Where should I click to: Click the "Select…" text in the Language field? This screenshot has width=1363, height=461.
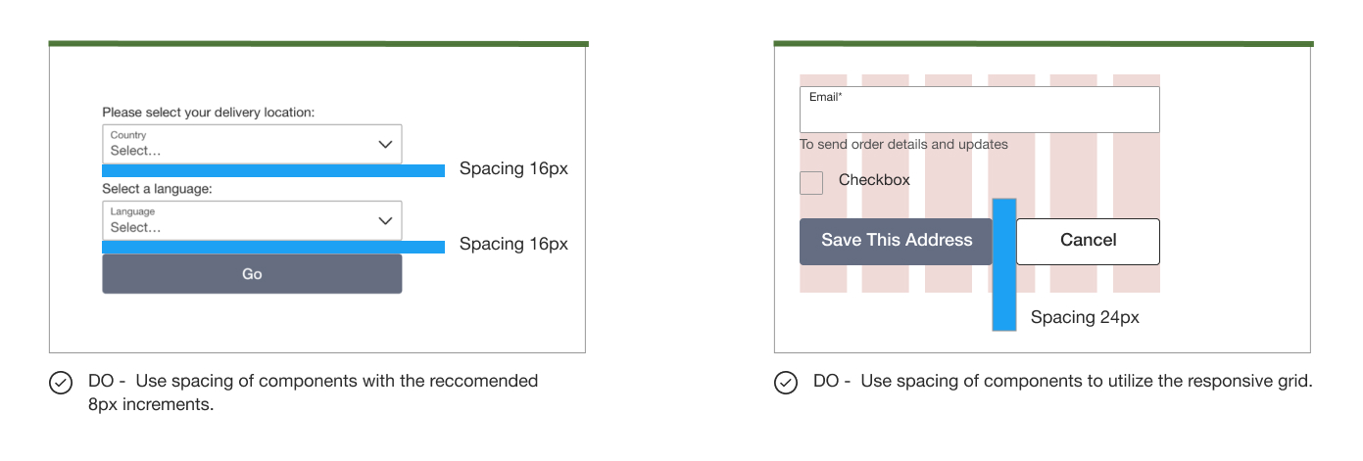(135, 228)
